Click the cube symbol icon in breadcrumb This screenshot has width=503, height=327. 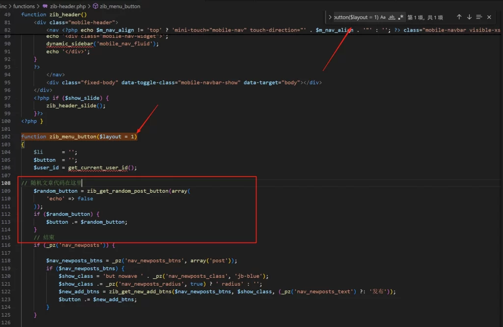coord(95,6)
